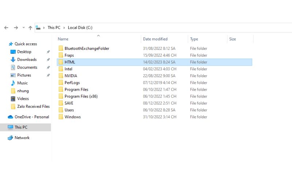Image resolution: width=292 pixels, height=182 pixels.
Task: Sort files by Name column header
Action: click(x=63, y=39)
